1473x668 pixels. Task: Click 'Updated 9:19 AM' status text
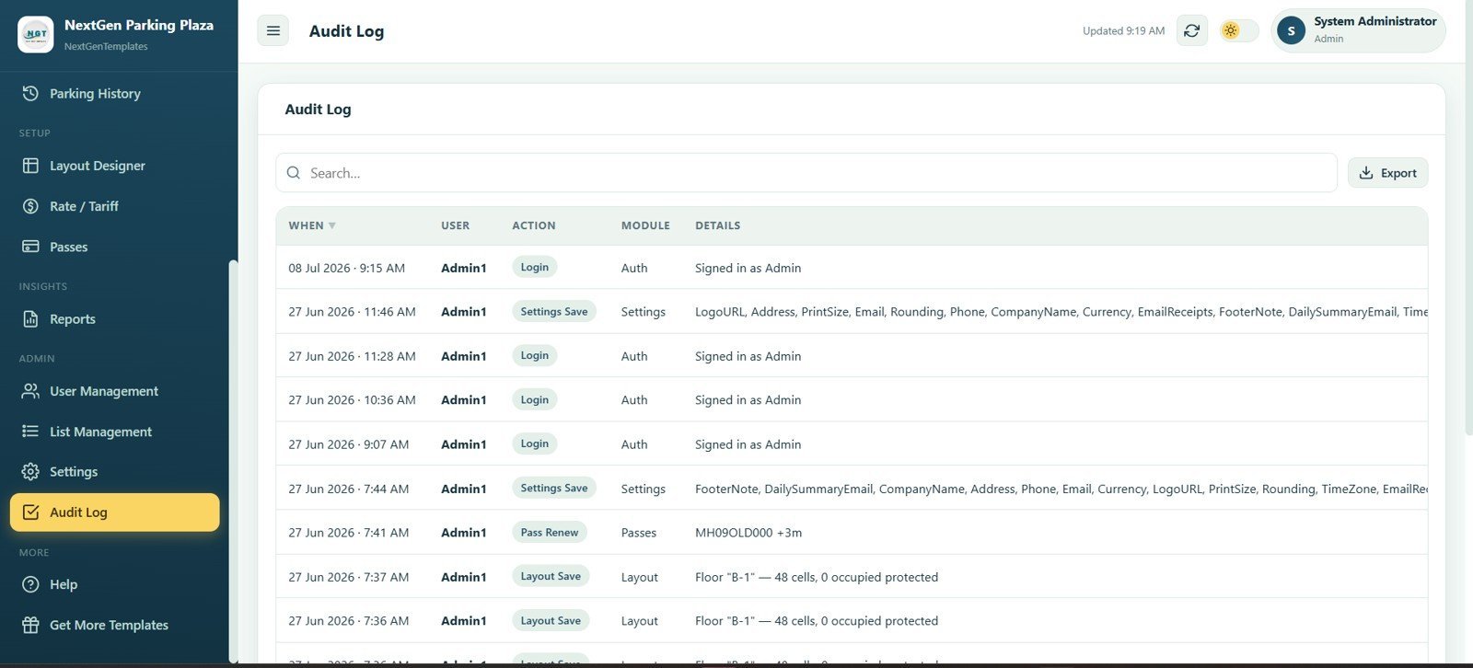[1124, 31]
